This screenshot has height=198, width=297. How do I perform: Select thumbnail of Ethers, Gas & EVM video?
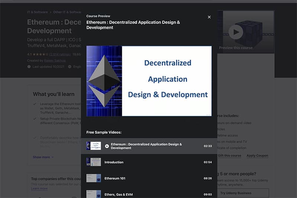[x=94, y=194]
